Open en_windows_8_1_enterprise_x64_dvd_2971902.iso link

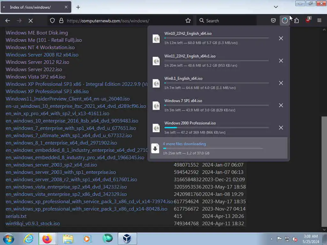61,143
